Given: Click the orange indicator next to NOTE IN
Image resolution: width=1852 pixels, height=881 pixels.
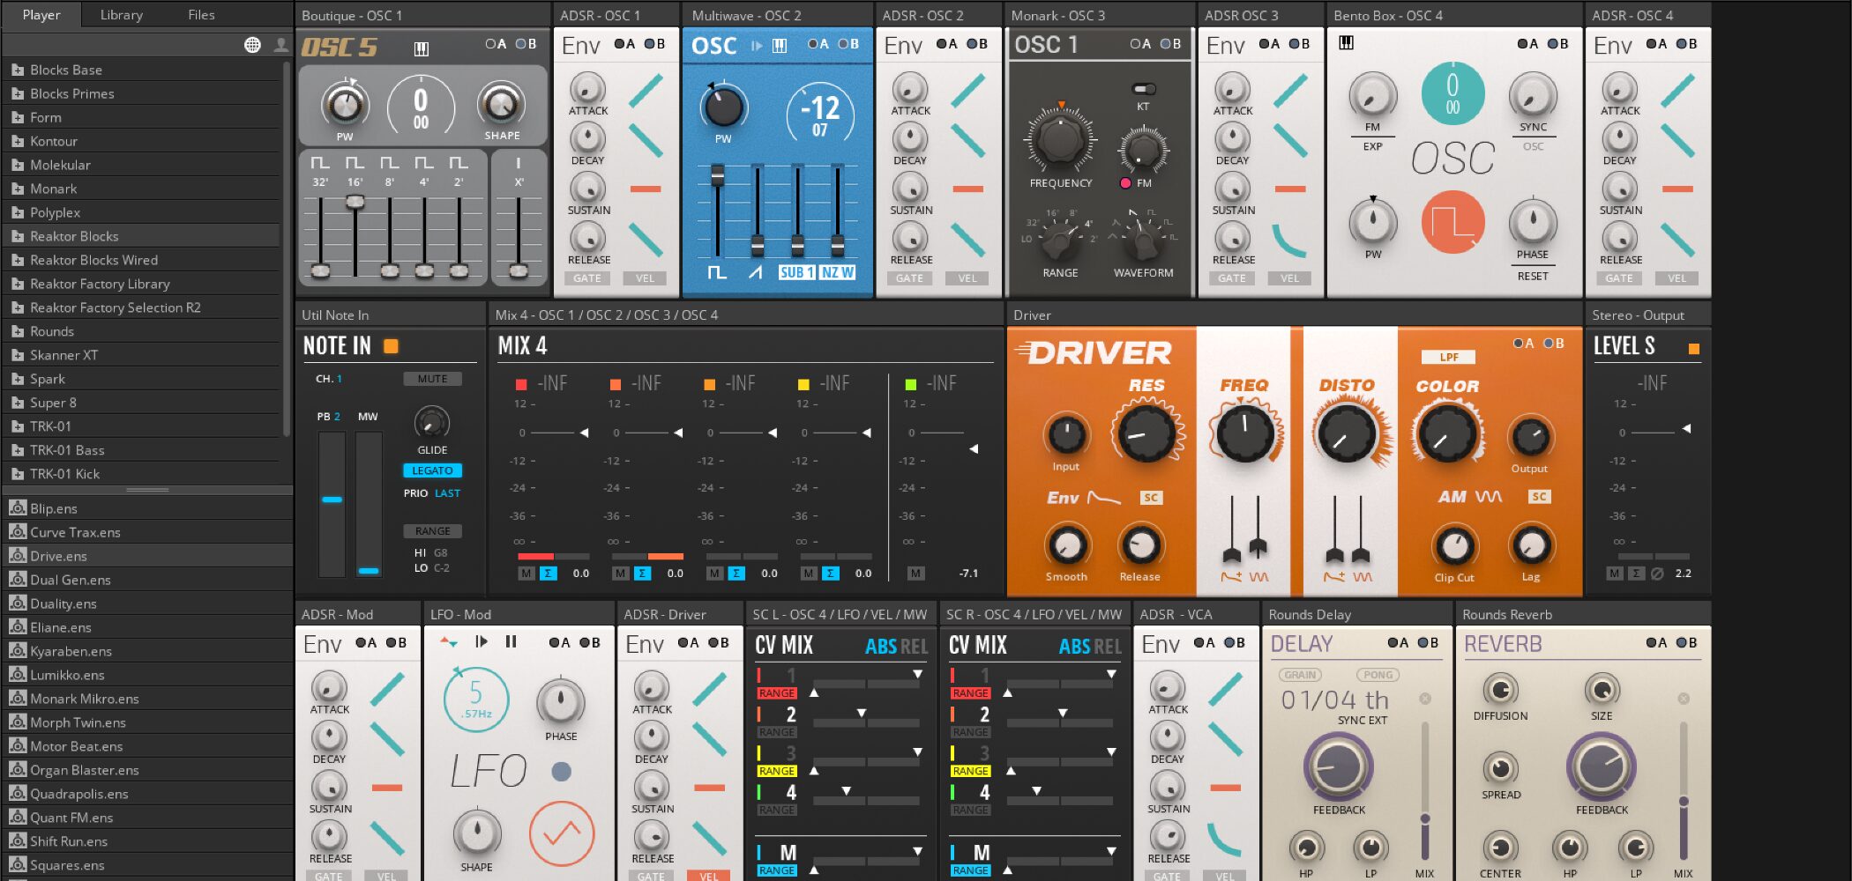Looking at the screenshot, I should [x=391, y=346].
